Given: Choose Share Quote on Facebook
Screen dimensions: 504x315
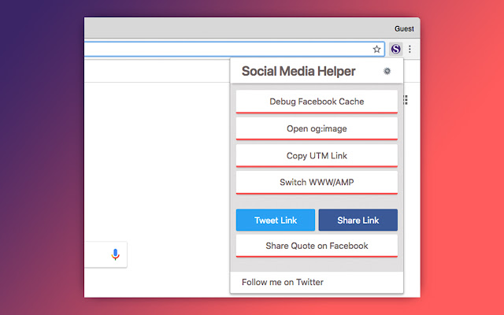Looking at the screenshot, I should 317,246.
